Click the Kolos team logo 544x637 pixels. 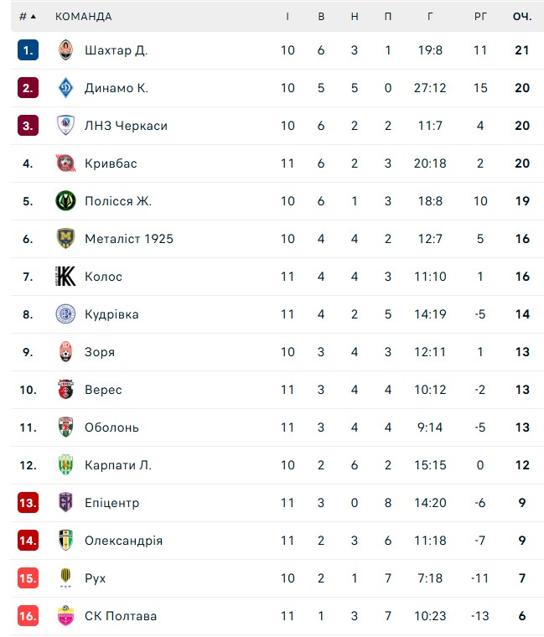click(65, 277)
